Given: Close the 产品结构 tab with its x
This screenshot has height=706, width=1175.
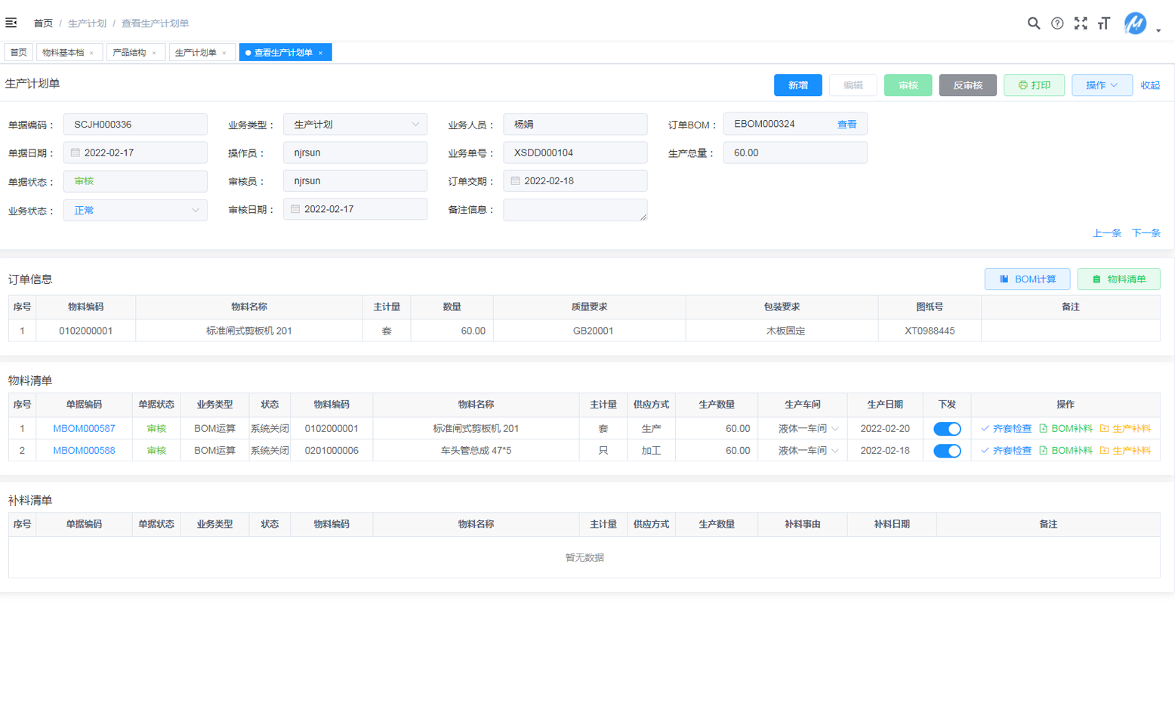Looking at the screenshot, I should pos(154,53).
